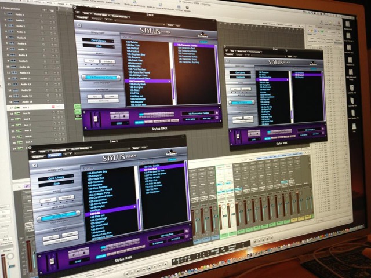
Task: Click Spectrasonics logo in Transonics Stylus window
Action: [203, 35]
